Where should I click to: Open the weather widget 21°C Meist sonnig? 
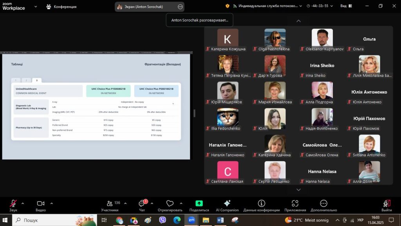point(307,220)
